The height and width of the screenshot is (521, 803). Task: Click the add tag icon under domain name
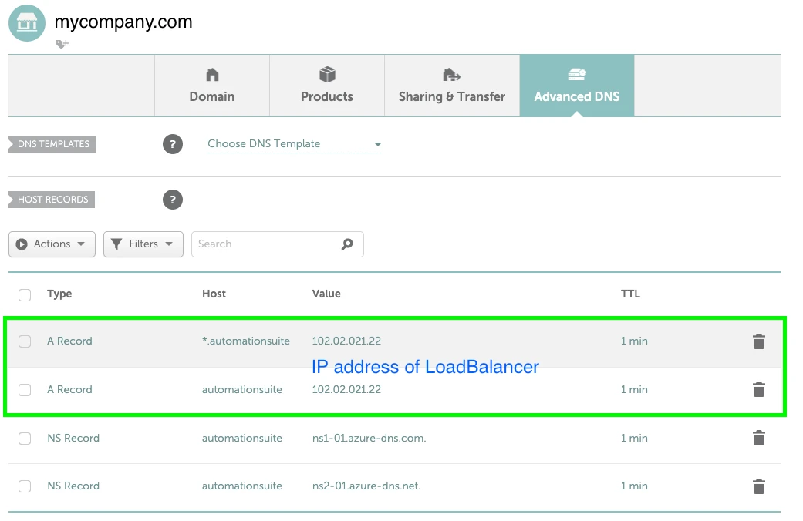coord(62,45)
